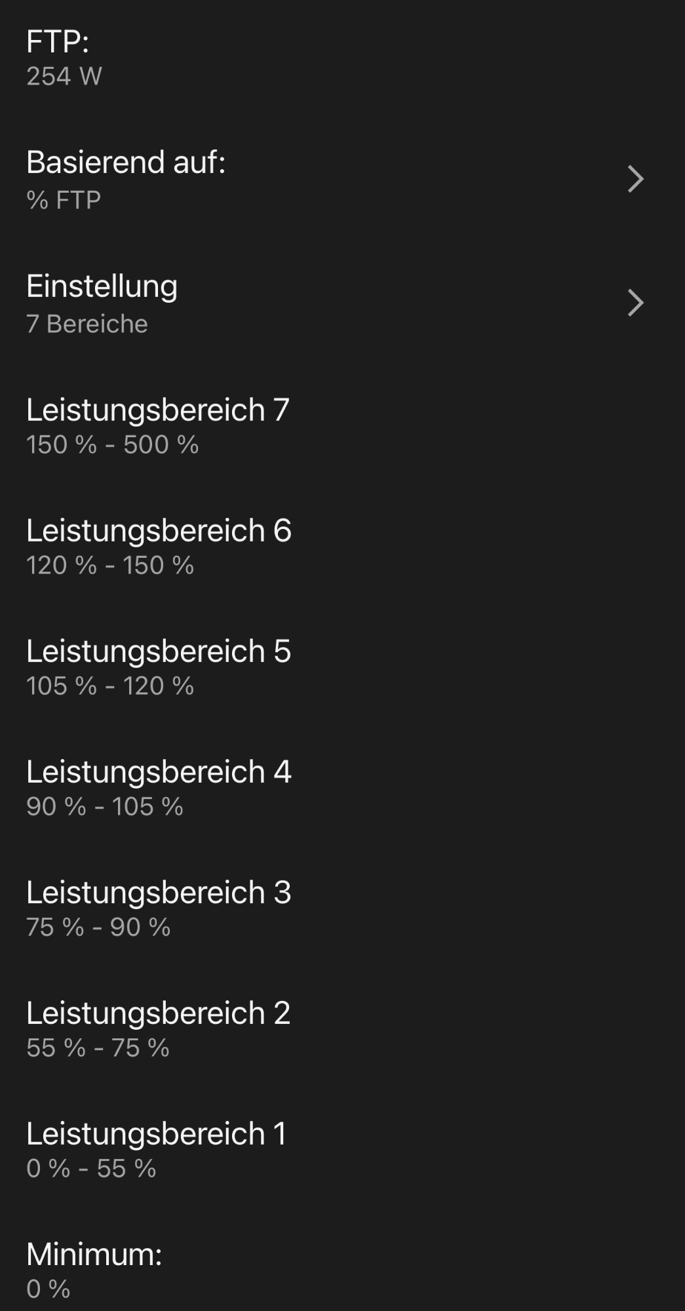Open the Einstellung option row
The image size is (685, 1311).
click(102, 286)
